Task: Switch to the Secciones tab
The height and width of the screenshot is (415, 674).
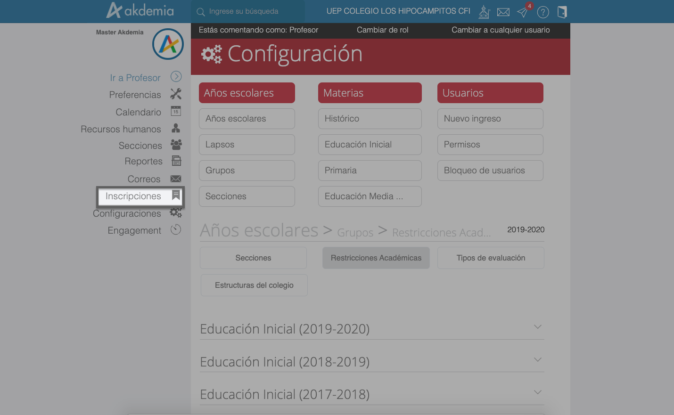Action: [253, 258]
